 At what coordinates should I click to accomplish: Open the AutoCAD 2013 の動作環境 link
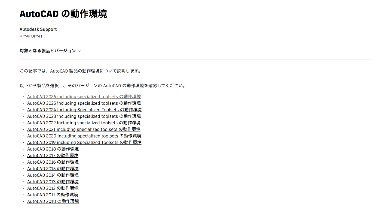click(x=53, y=182)
